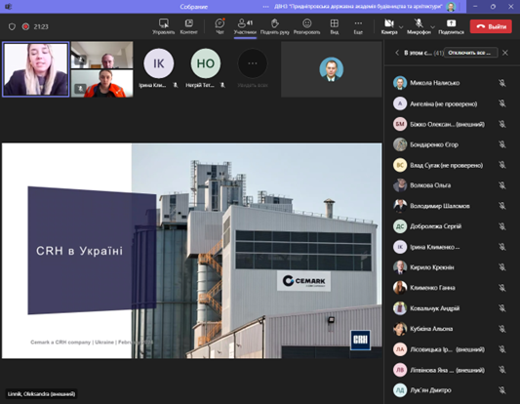Click the Mute all button
The height and width of the screenshot is (404, 520).
pyautogui.click(x=470, y=53)
